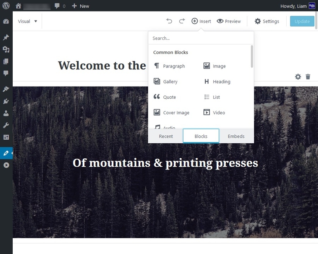The image size is (318, 254).
Task: Click Collapse menu arrow icon in sidebar
Action: click(6, 165)
